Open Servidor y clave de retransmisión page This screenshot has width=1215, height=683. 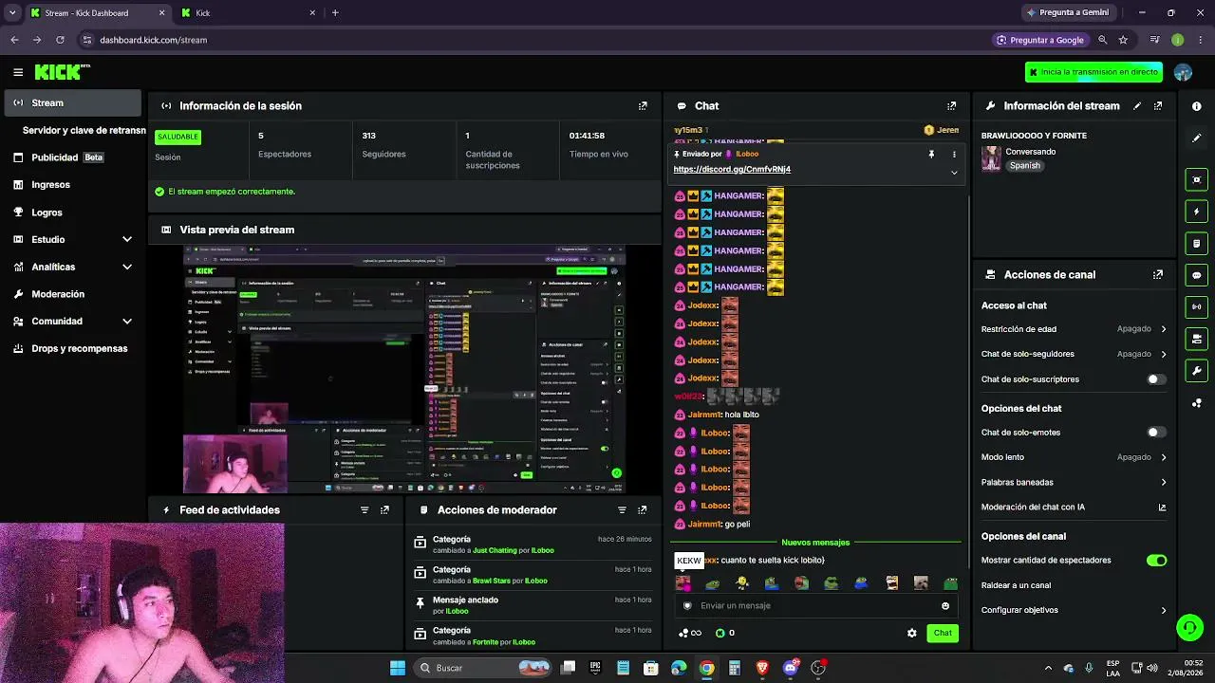pos(84,131)
